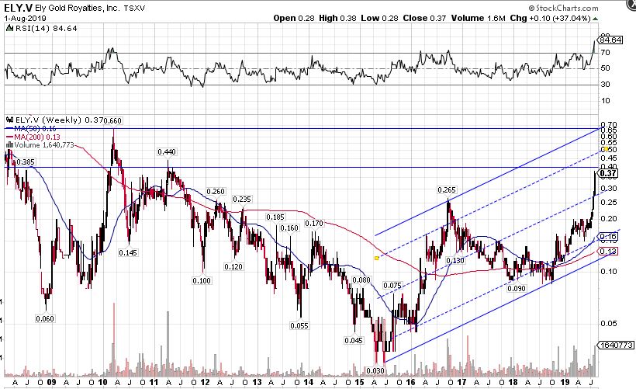Screen dimensions: 636x389
Task: Click the 0.145 low price label
Action: click(128, 252)
